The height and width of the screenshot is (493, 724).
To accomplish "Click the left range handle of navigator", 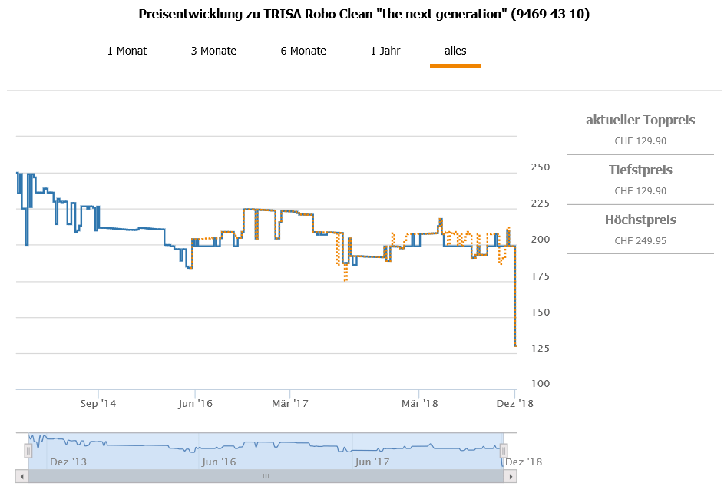I will click(x=28, y=451).
